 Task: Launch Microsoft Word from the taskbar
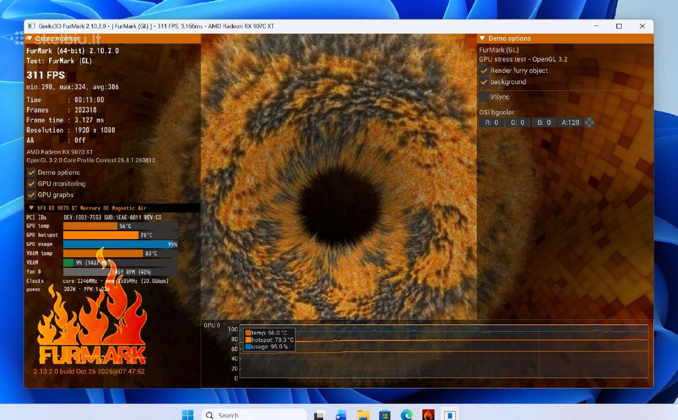click(x=341, y=415)
